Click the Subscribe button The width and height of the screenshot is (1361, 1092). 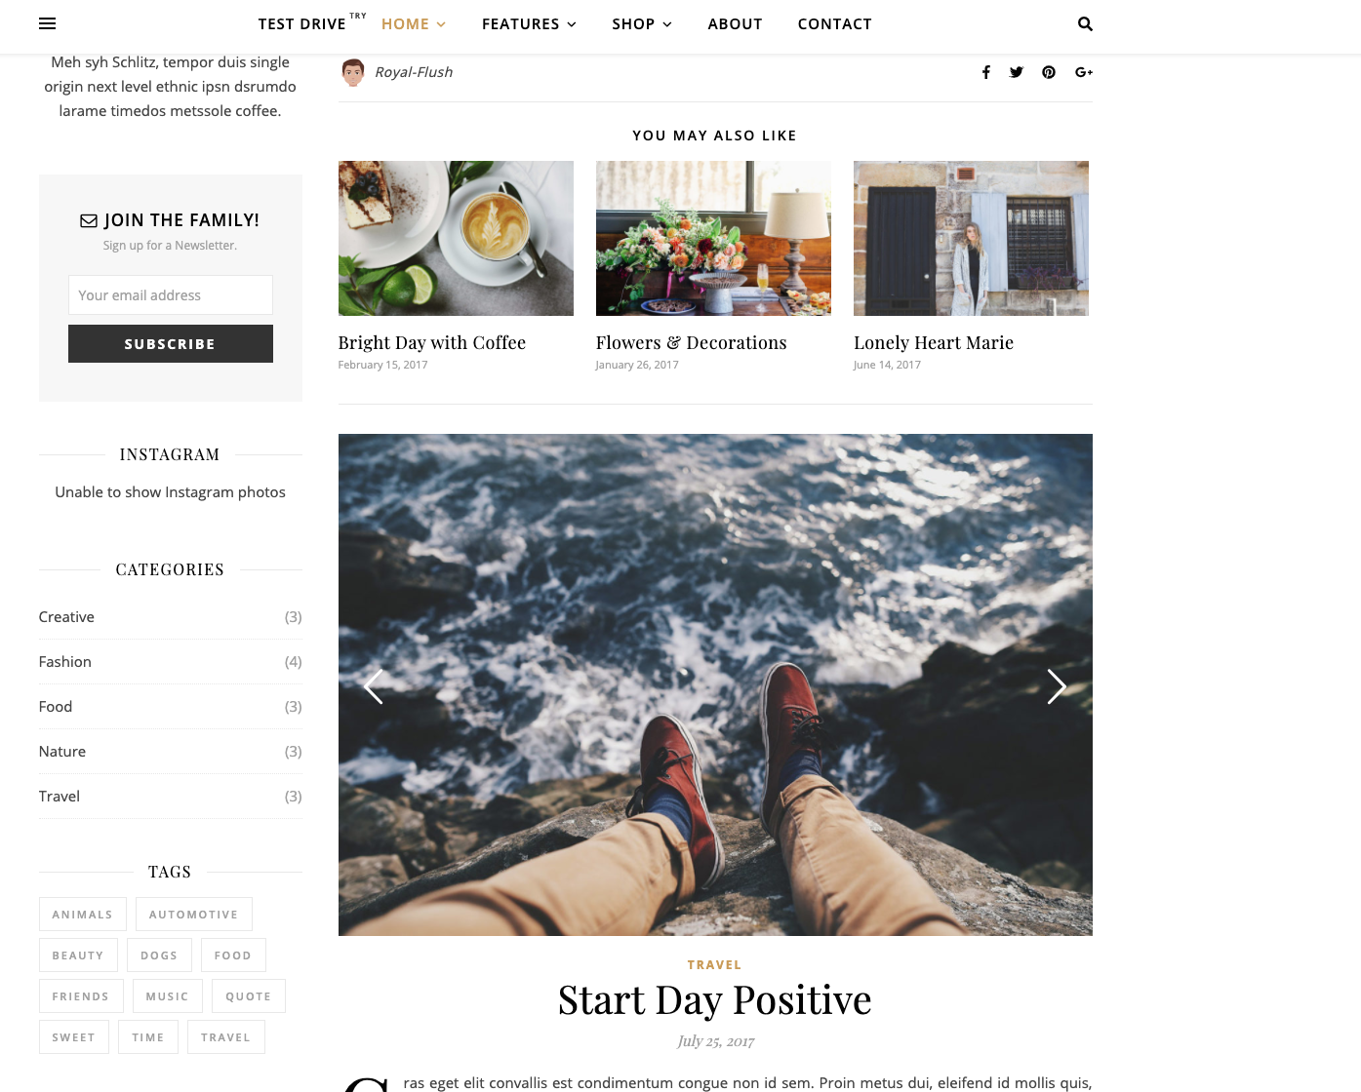coord(171,343)
